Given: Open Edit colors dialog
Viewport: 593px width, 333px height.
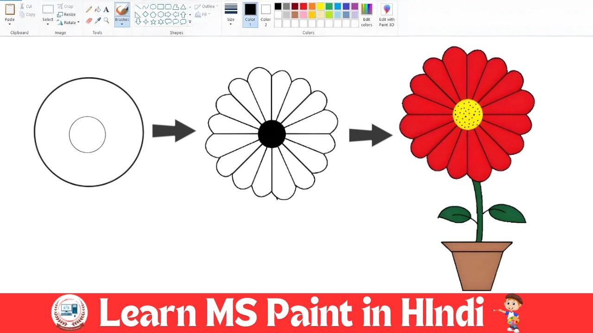Looking at the screenshot, I should click(x=366, y=14).
